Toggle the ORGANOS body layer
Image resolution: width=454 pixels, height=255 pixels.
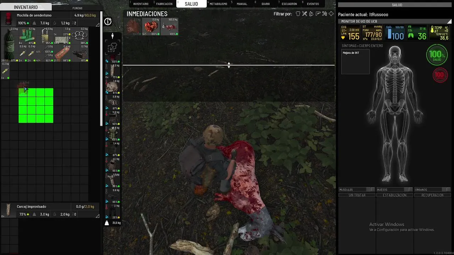pyautogui.click(x=432, y=189)
